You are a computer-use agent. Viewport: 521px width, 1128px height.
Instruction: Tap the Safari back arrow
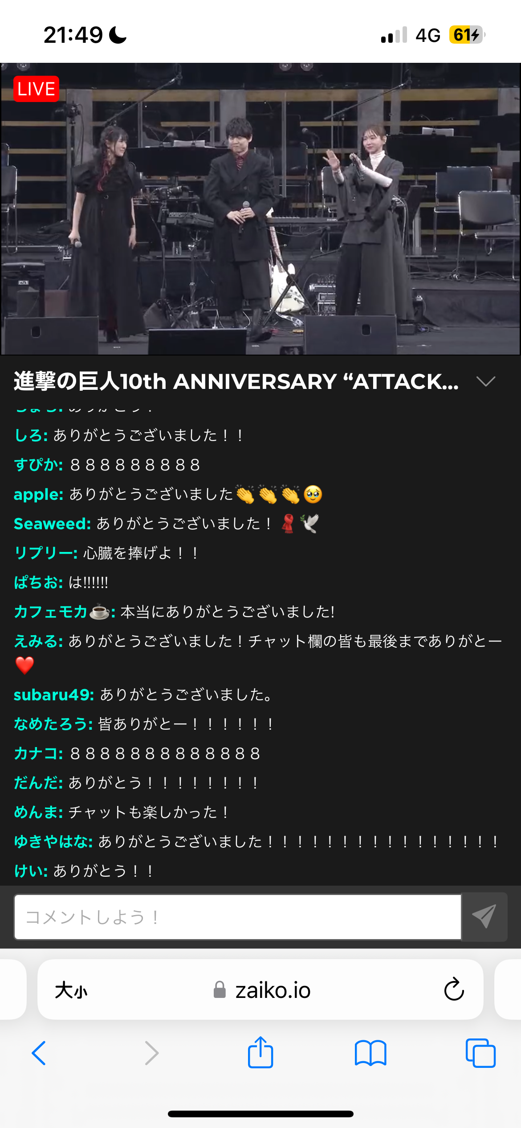(x=39, y=1053)
